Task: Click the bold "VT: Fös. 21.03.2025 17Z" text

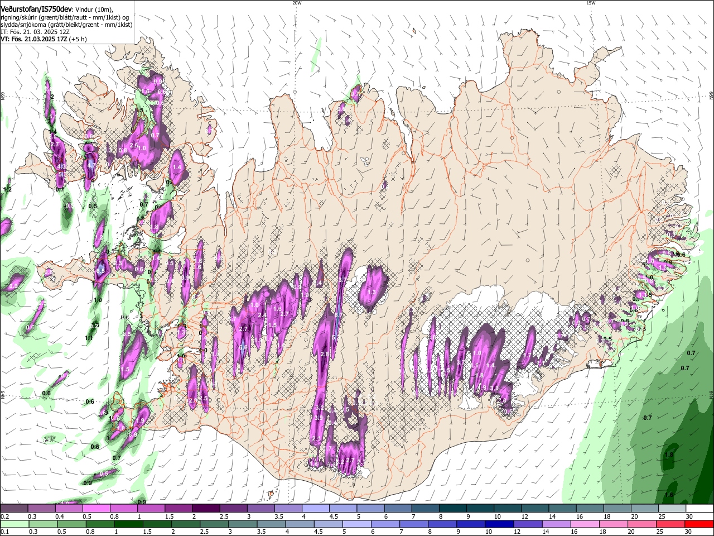Action: tap(34, 39)
